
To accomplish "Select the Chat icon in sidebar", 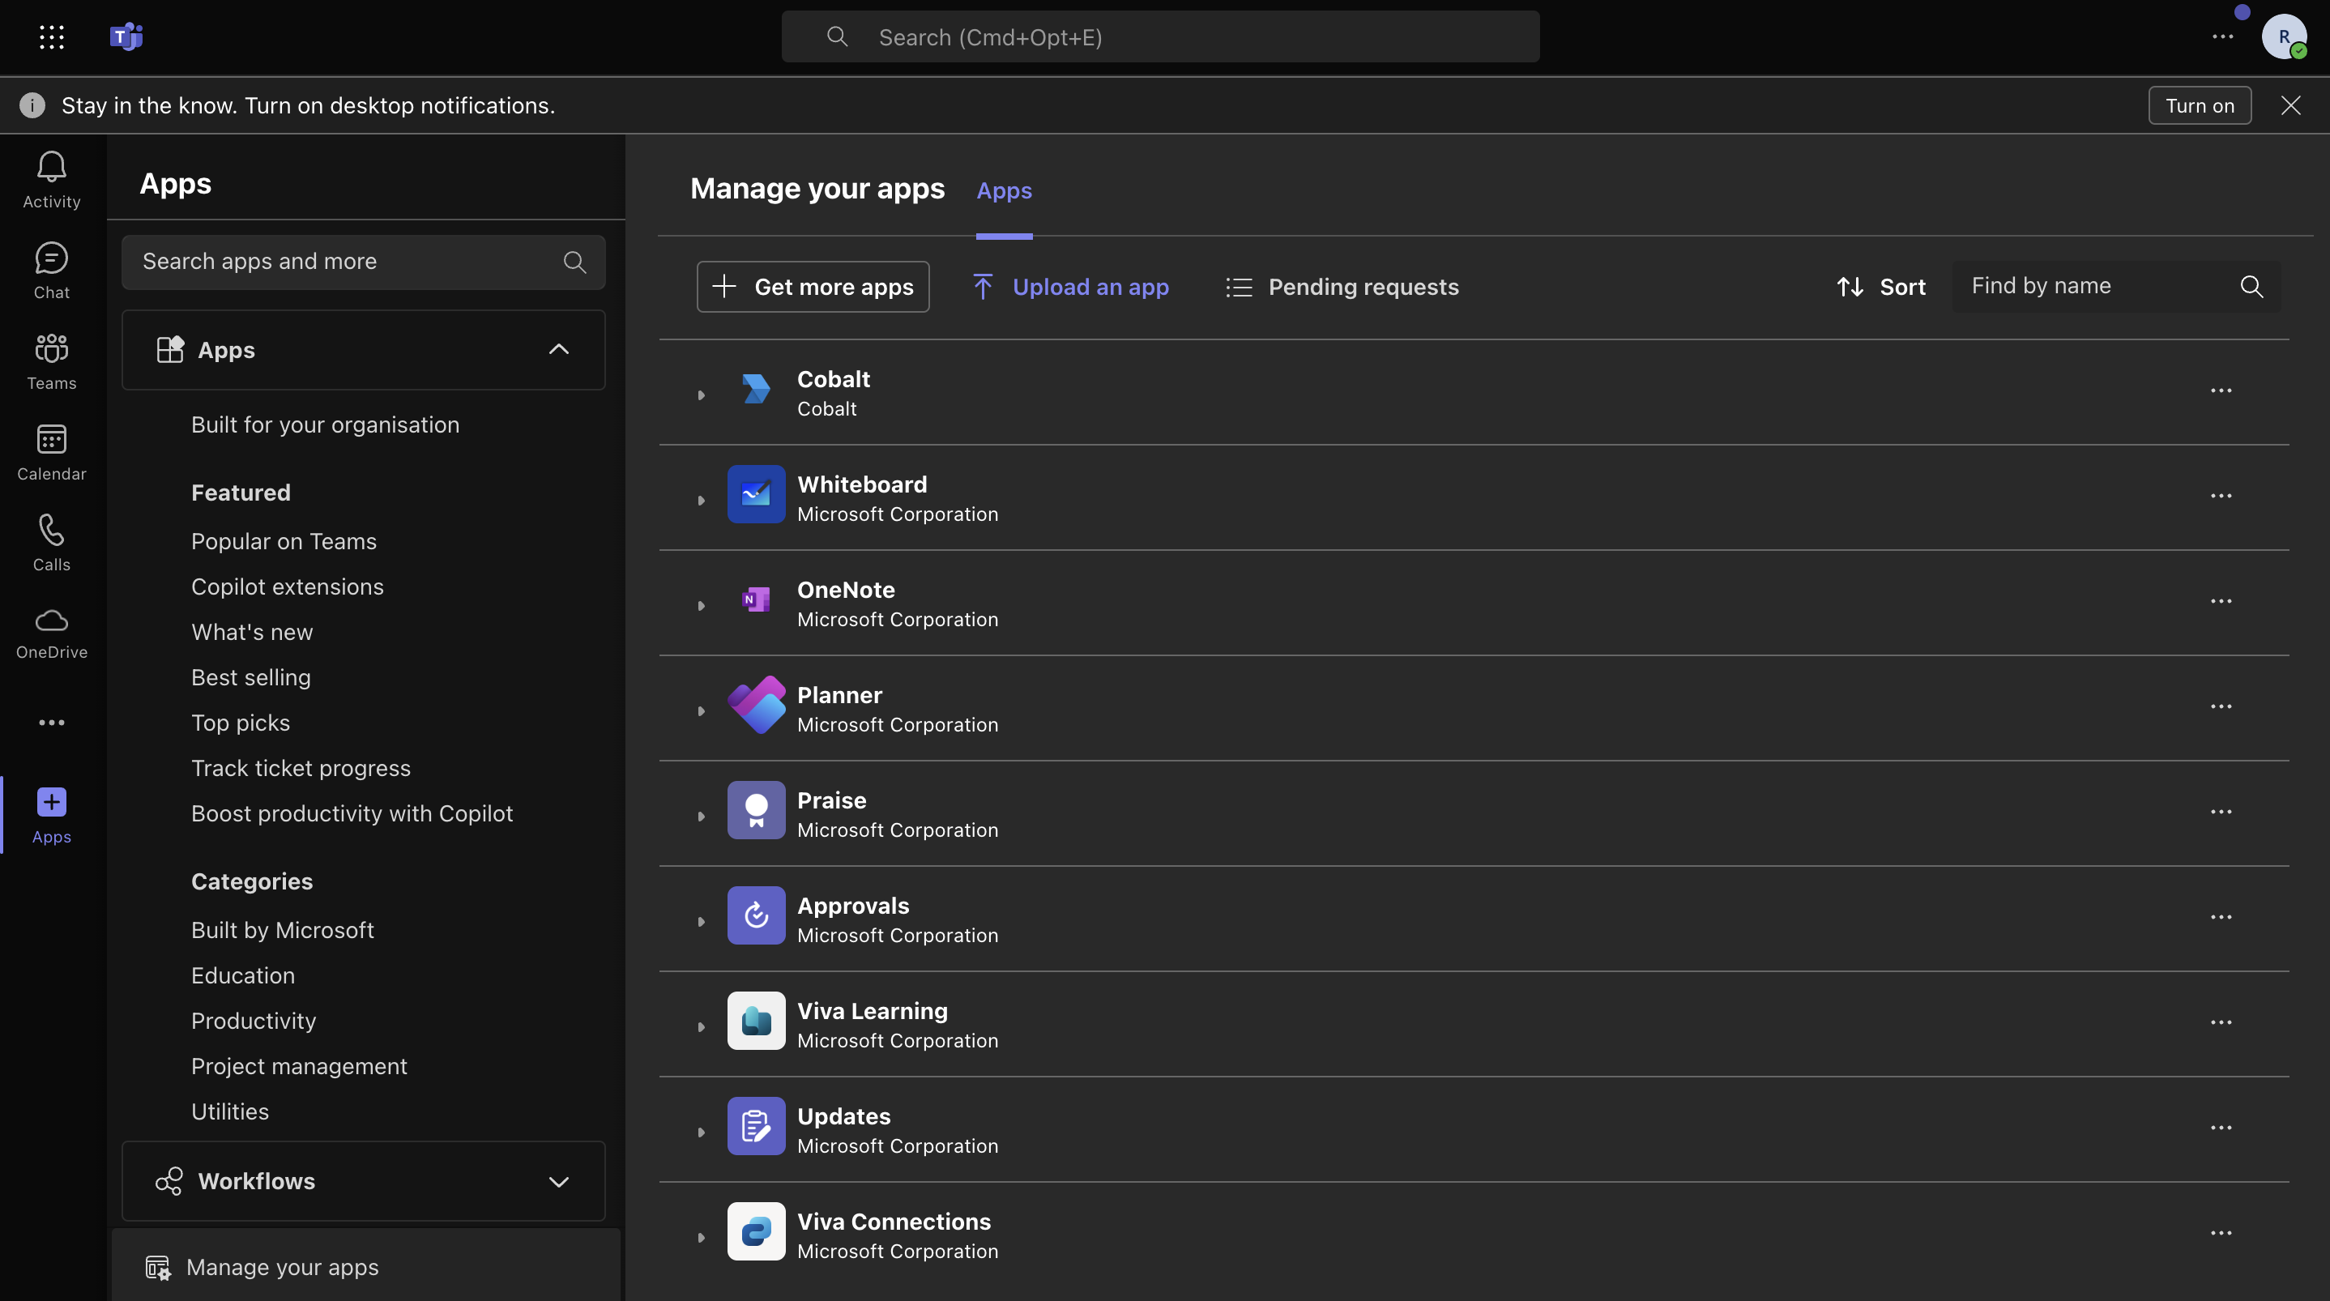I will 51,269.
